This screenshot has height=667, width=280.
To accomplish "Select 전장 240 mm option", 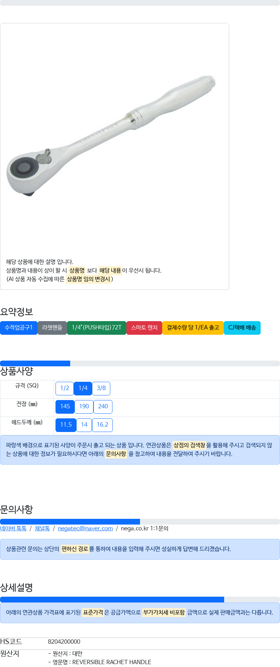I will pyautogui.click(x=103, y=407).
